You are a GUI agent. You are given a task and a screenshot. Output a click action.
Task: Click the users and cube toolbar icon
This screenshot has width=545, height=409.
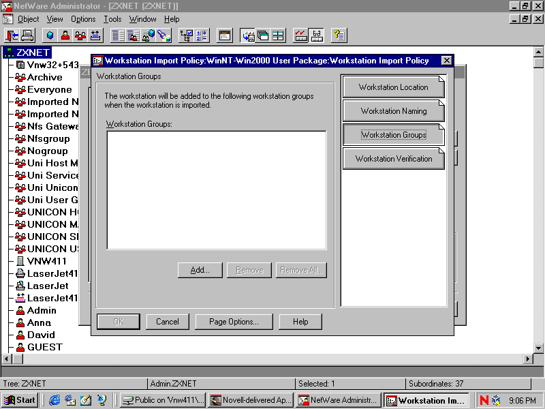tap(149, 35)
